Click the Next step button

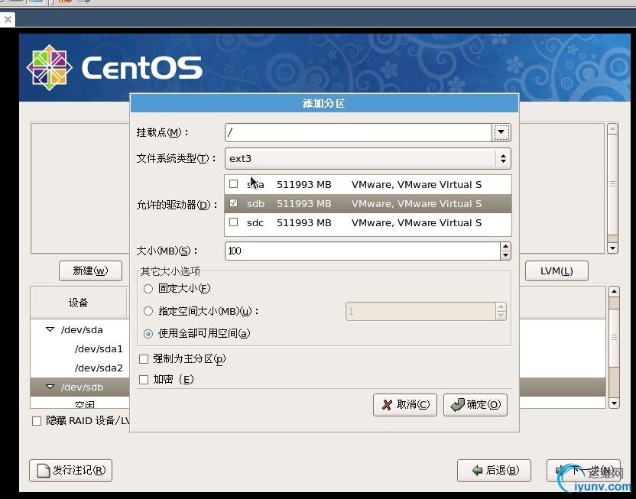583,470
